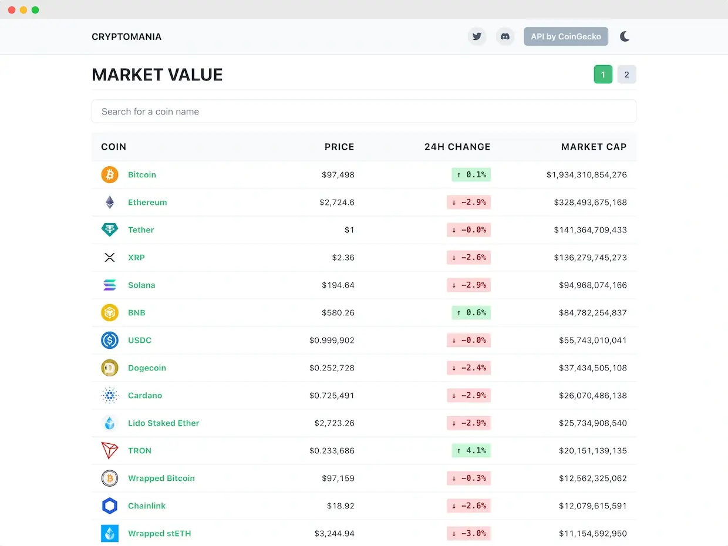Open the Discord icon link
The height and width of the screenshot is (546, 728).
[505, 36]
